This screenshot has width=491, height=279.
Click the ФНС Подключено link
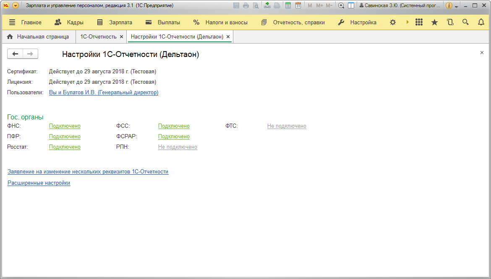pos(65,126)
